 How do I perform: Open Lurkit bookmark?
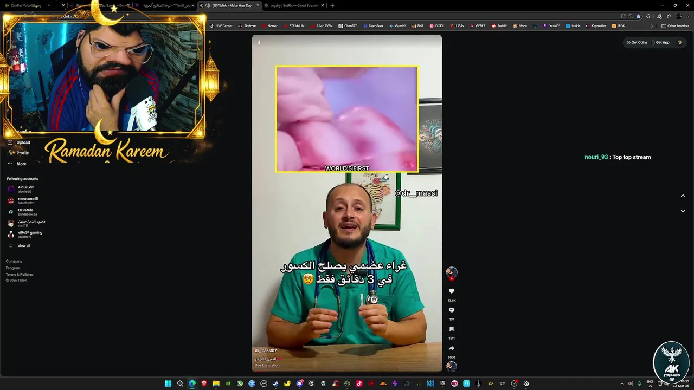573,26
